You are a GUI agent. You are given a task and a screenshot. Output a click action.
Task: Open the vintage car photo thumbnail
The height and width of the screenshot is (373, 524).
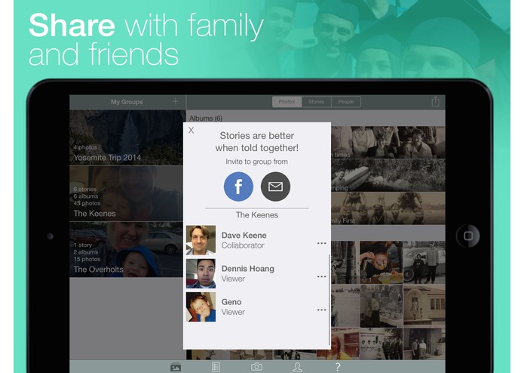click(424, 262)
